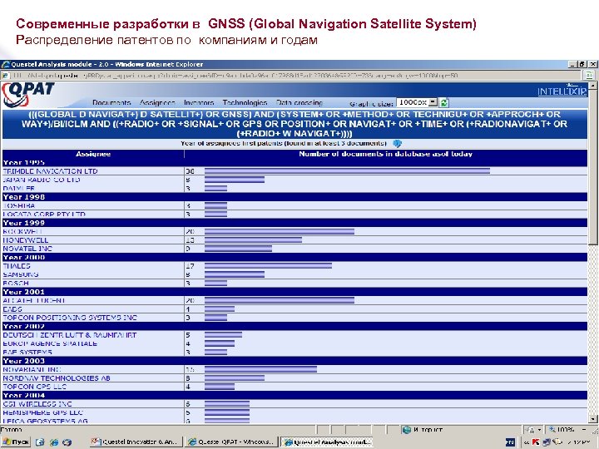This screenshot has width=599, height=449.
Task: Click the search query text banner
Action: [295, 124]
